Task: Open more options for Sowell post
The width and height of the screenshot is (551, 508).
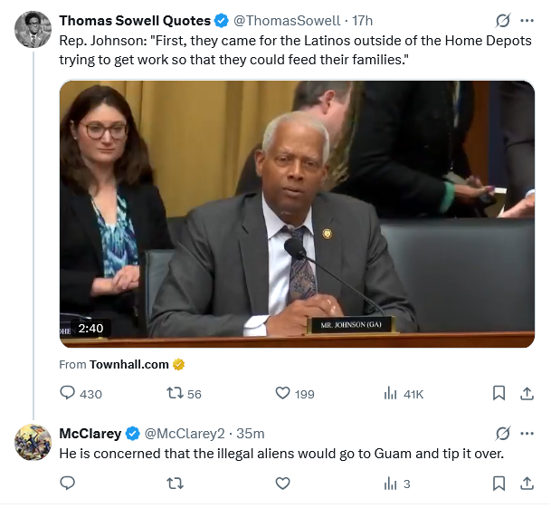Action: pyautogui.click(x=527, y=20)
